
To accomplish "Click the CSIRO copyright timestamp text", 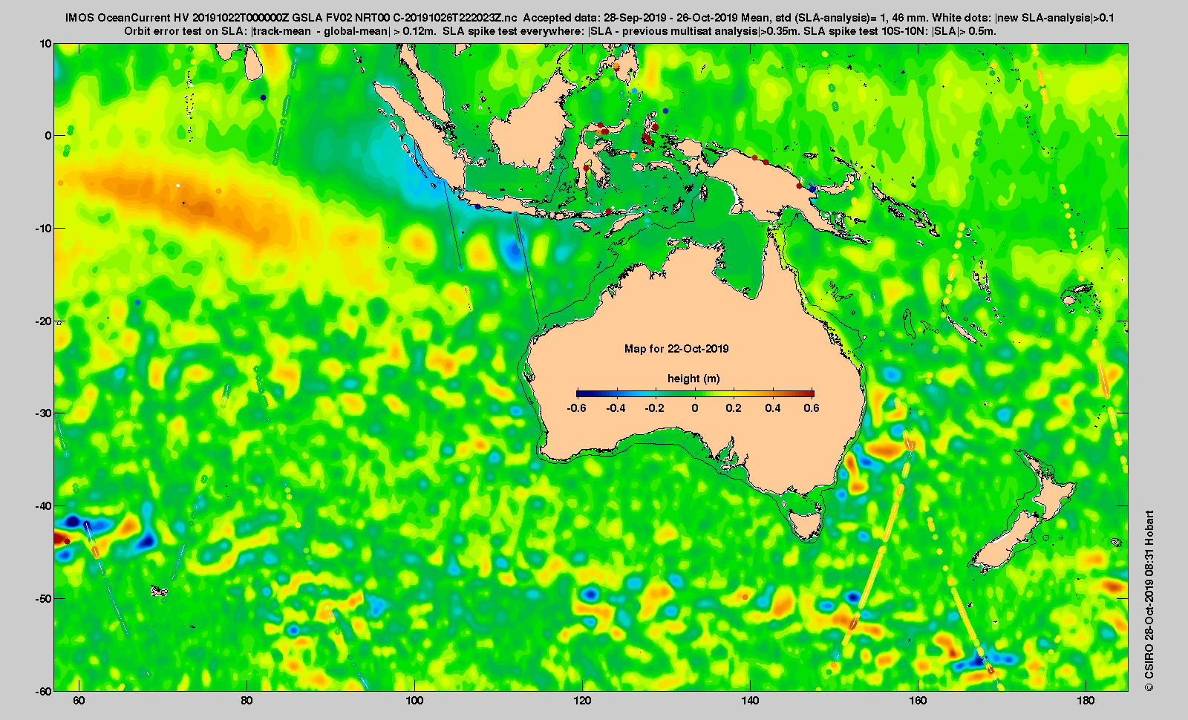I will 1149,600.
